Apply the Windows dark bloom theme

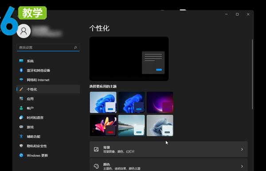(132, 102)
